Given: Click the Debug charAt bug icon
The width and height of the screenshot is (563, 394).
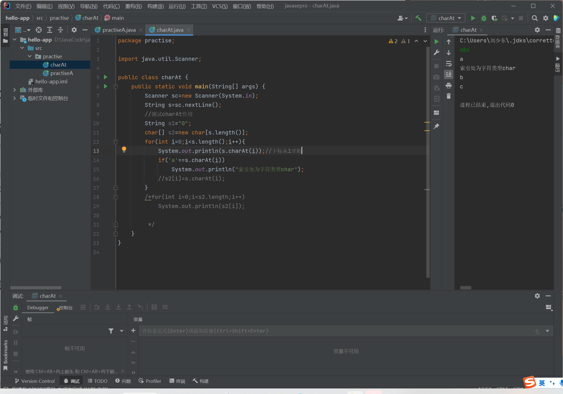Looking at the screenshot, I should pyautogui.click(x=484, y=18).
